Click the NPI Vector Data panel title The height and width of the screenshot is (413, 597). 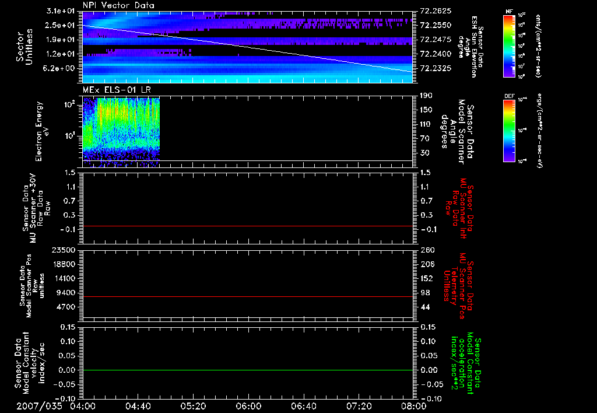[x=118, y=5]
